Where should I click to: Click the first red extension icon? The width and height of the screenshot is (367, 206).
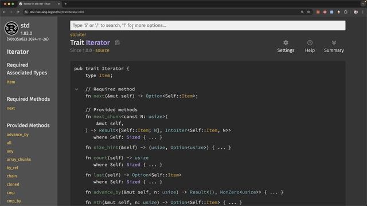click(318, 12)
